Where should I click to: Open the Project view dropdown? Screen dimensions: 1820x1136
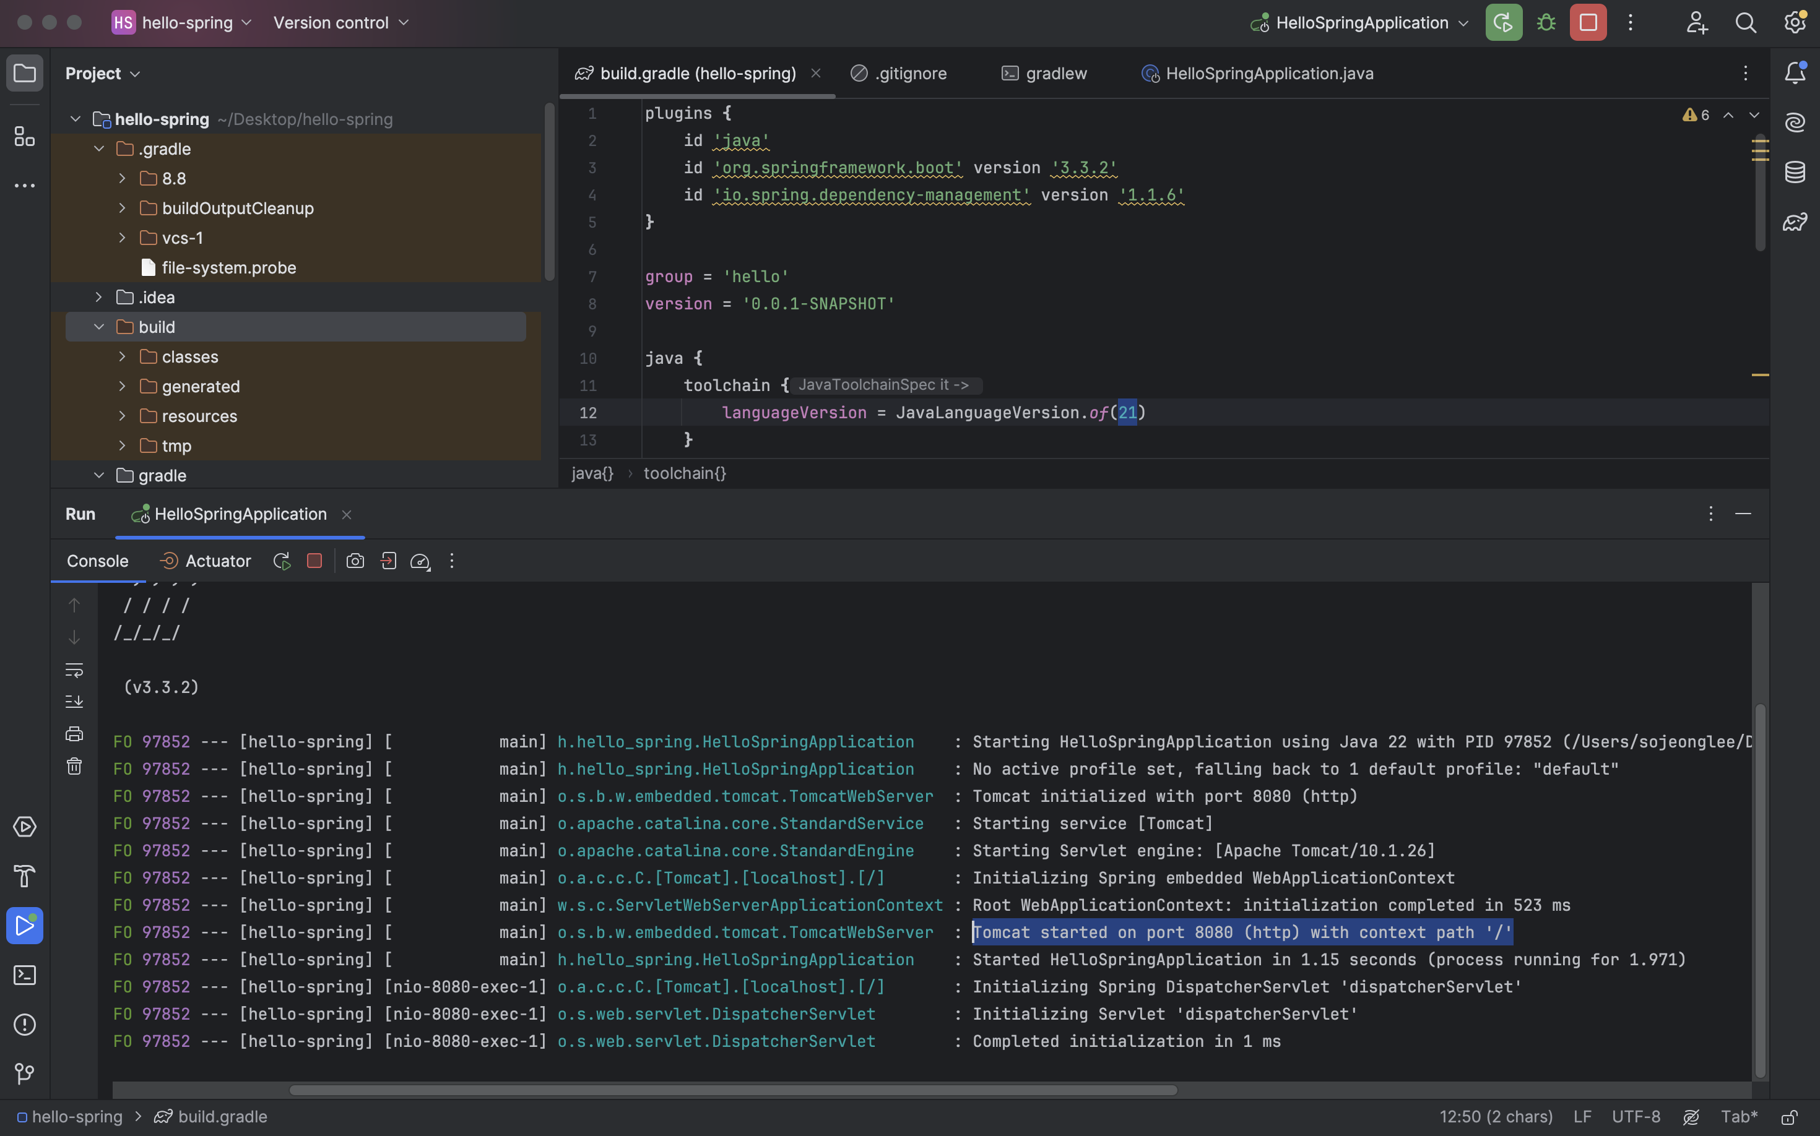point(102,74)
